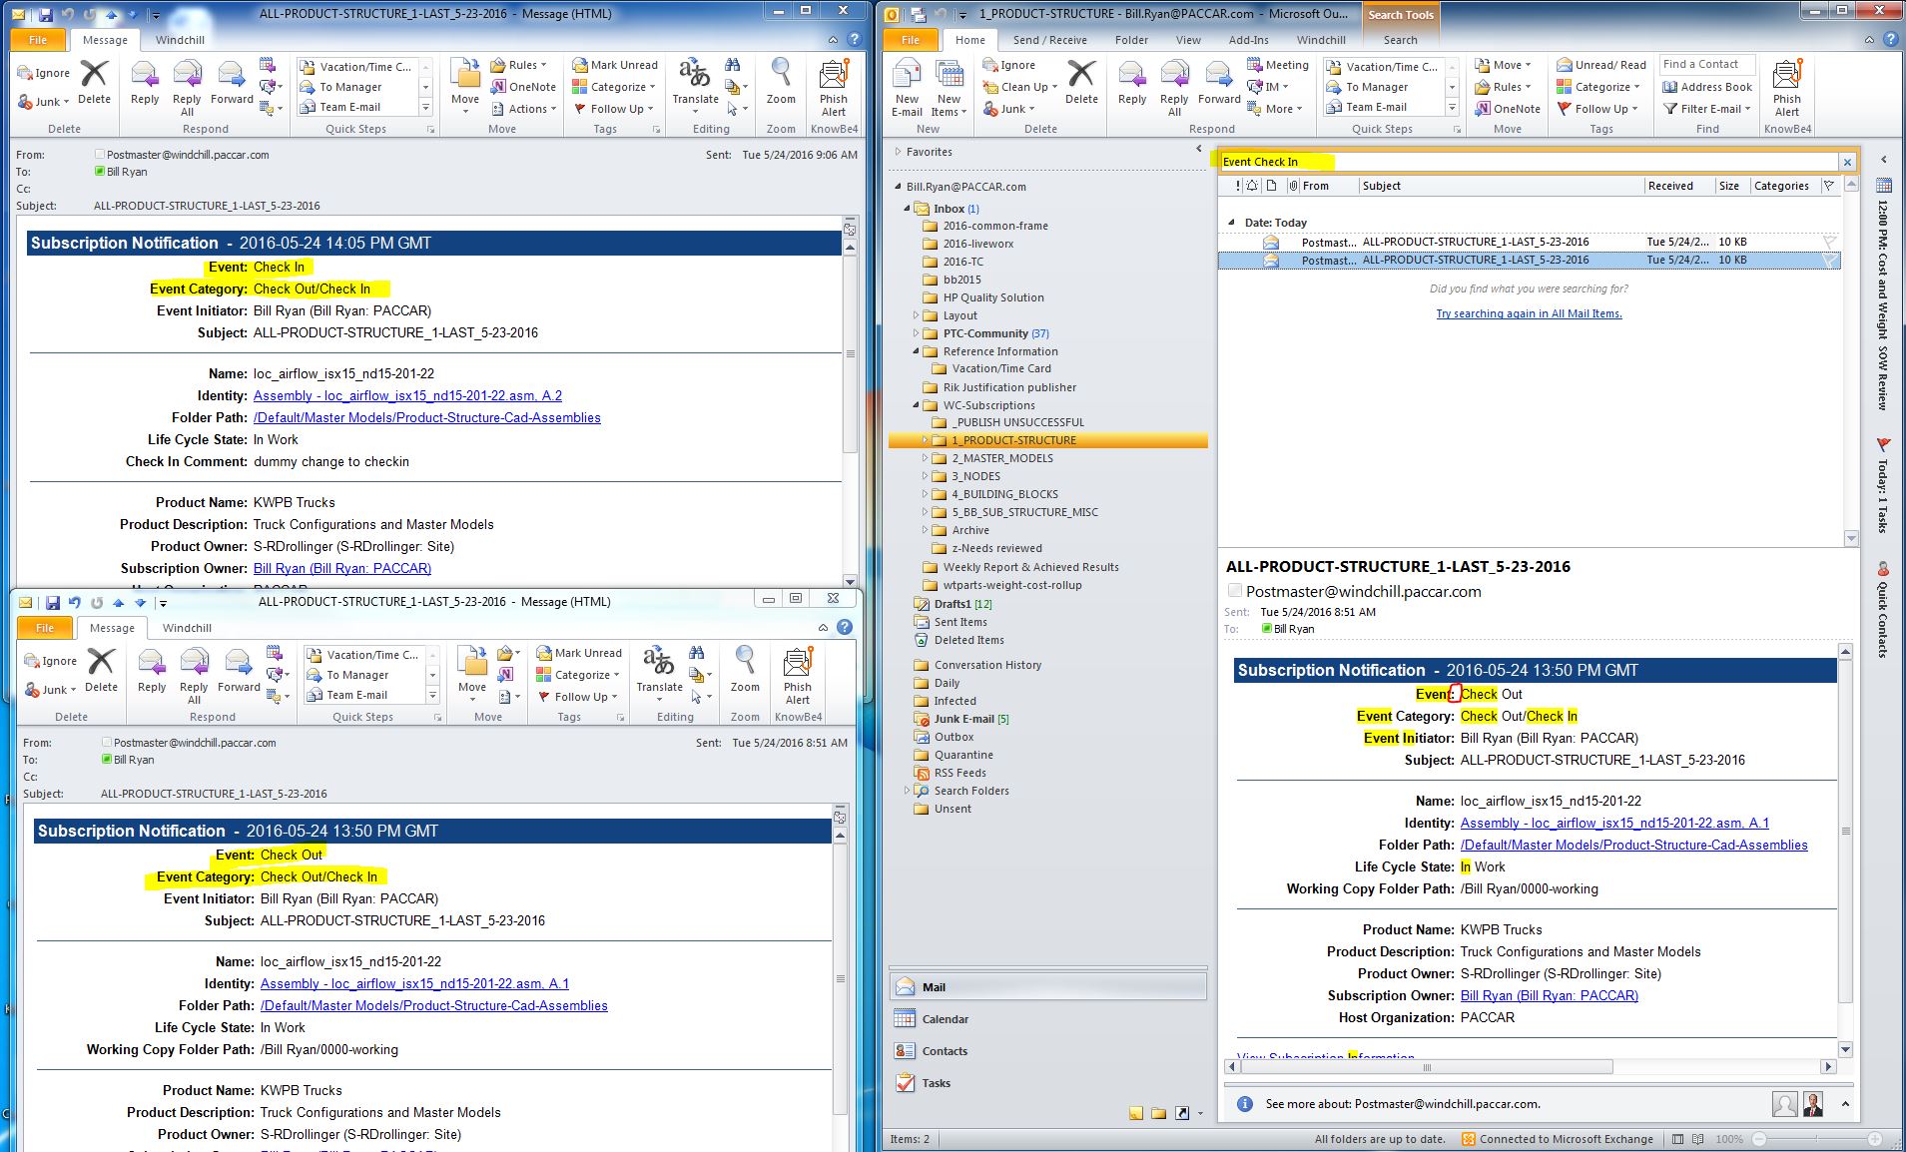Toggle flag on first search result email

tap(1829, 242)
